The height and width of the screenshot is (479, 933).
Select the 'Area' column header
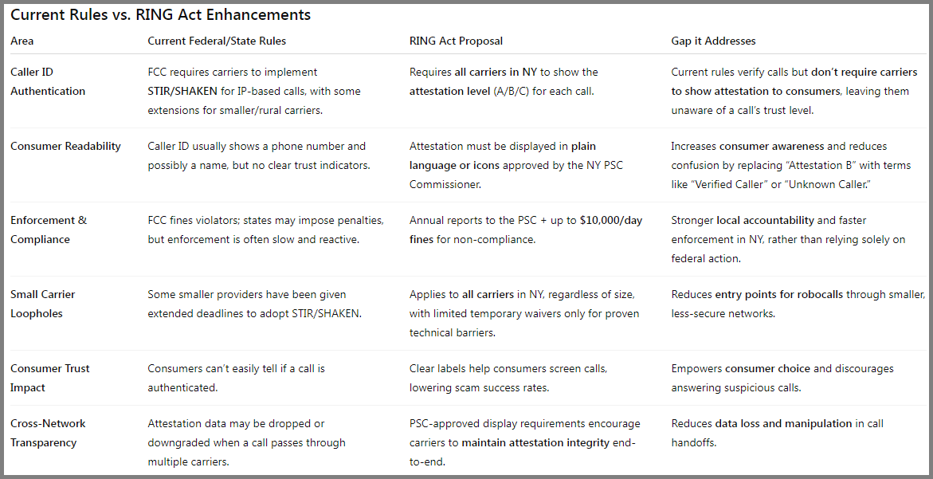coord(22,41)
